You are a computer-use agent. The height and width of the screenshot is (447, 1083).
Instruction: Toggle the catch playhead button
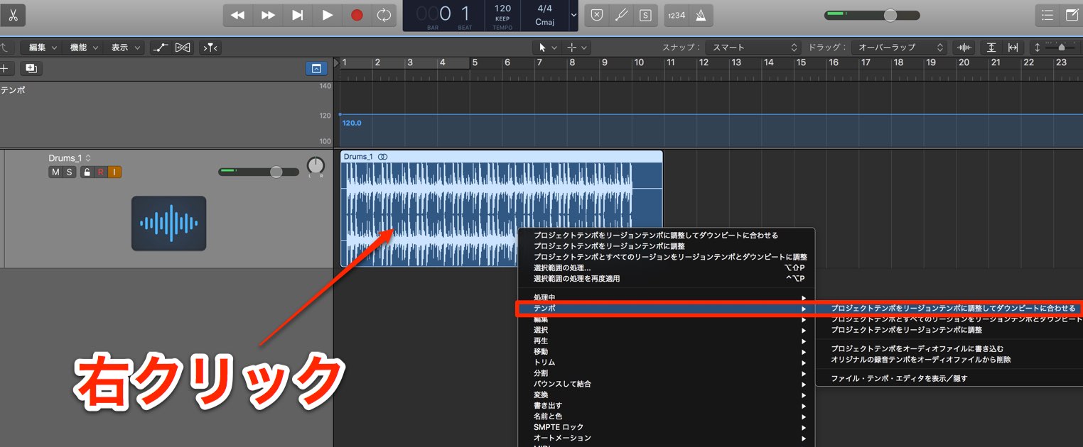(x=210, y=48)
